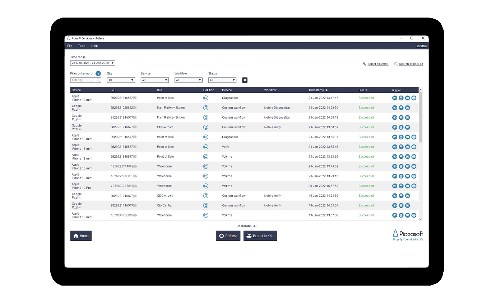Email report for 21-Jan-2022 13:58:57 operation
496x306 pixels.
click(408, 127)
